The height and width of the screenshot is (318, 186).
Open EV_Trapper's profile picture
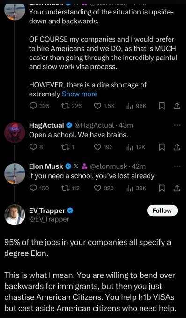click(x=15, y=215)
